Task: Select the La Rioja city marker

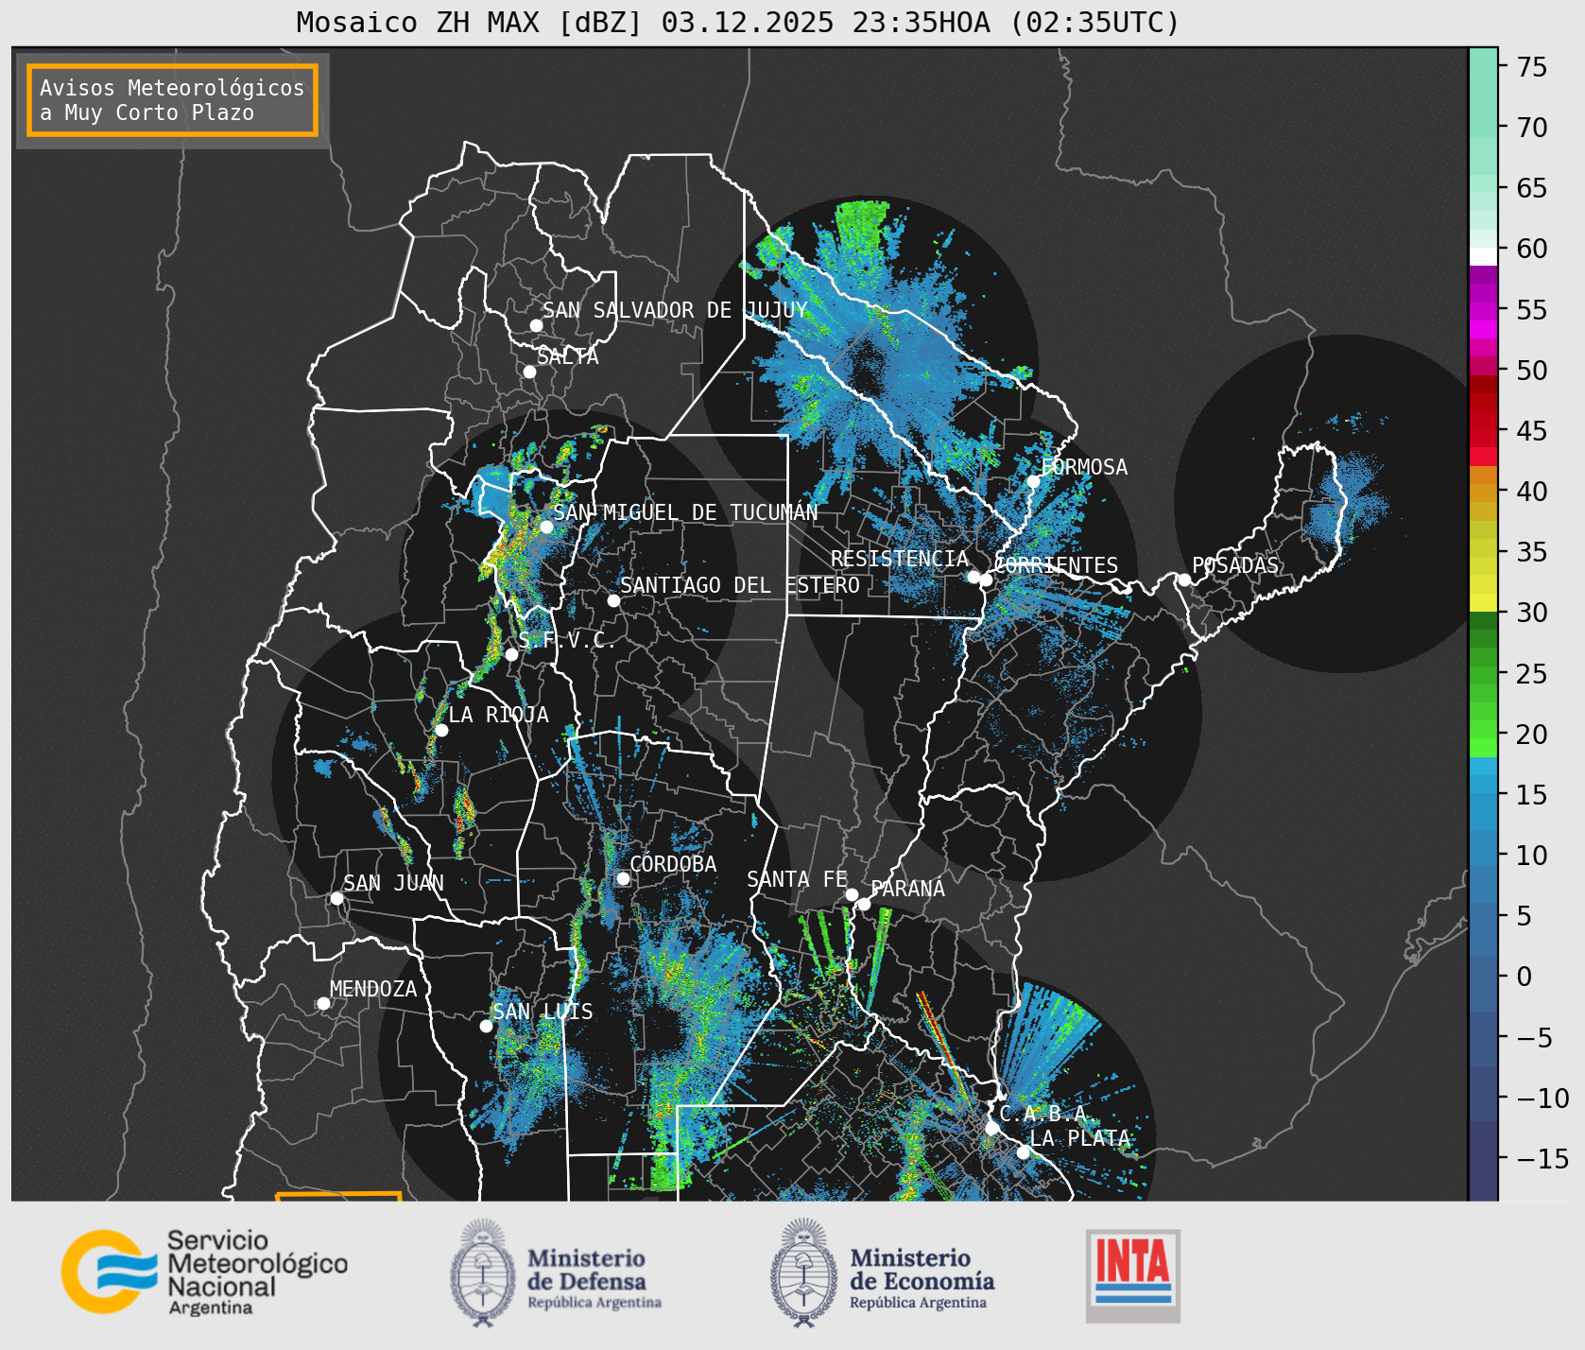Action: click(x=441, y=730)
